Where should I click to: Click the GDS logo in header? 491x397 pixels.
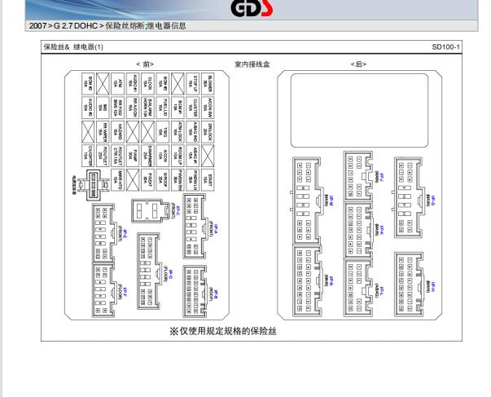[x=252, y=8]
